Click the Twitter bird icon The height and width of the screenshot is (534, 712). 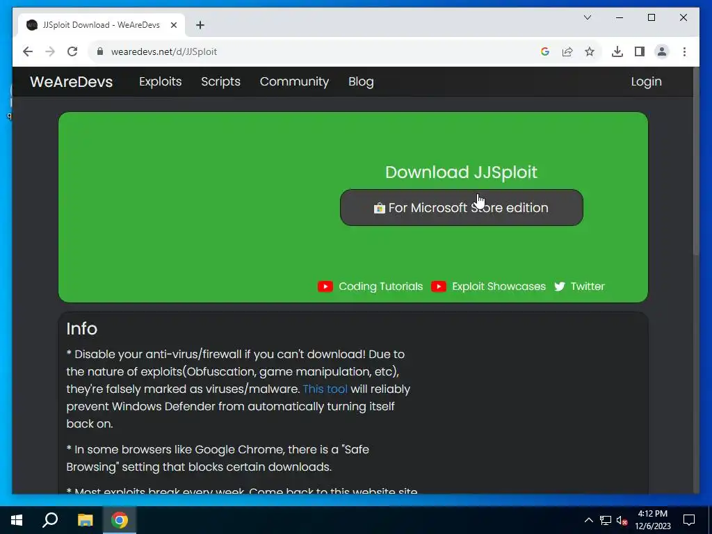(x=560, y=286)
